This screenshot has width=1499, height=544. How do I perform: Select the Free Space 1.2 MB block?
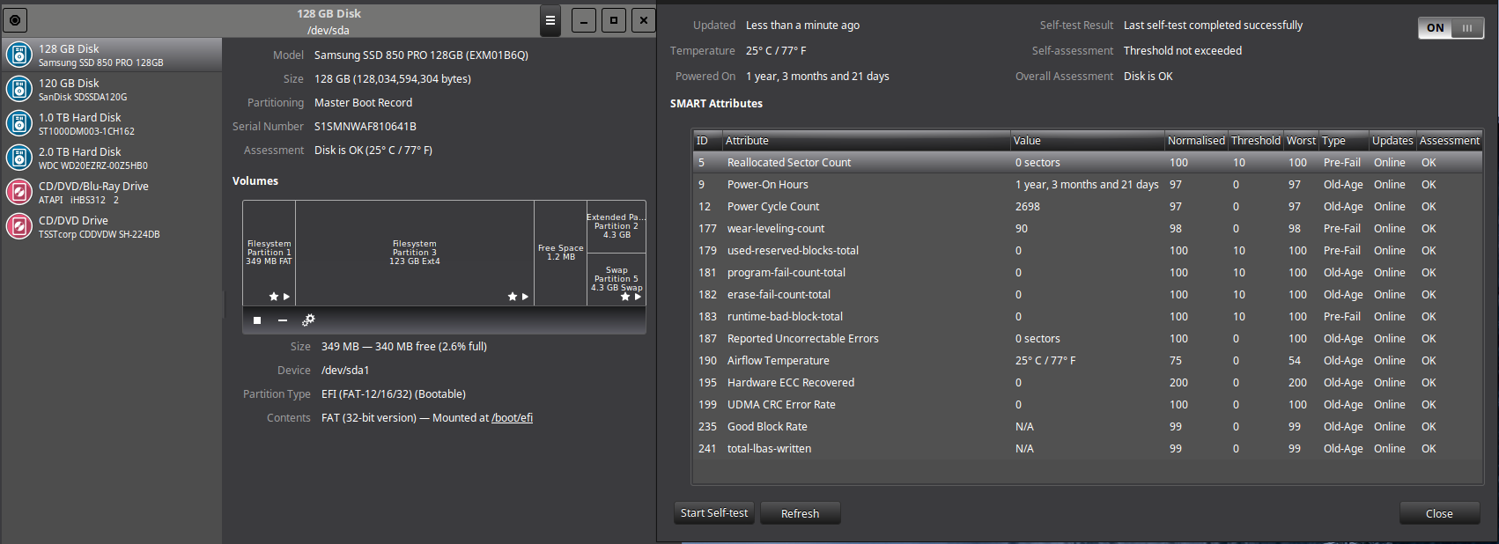[x=560, y=253]
